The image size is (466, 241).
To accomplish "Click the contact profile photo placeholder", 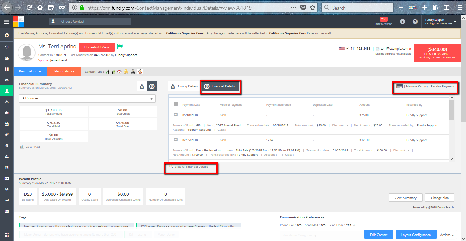I will 27,53.
